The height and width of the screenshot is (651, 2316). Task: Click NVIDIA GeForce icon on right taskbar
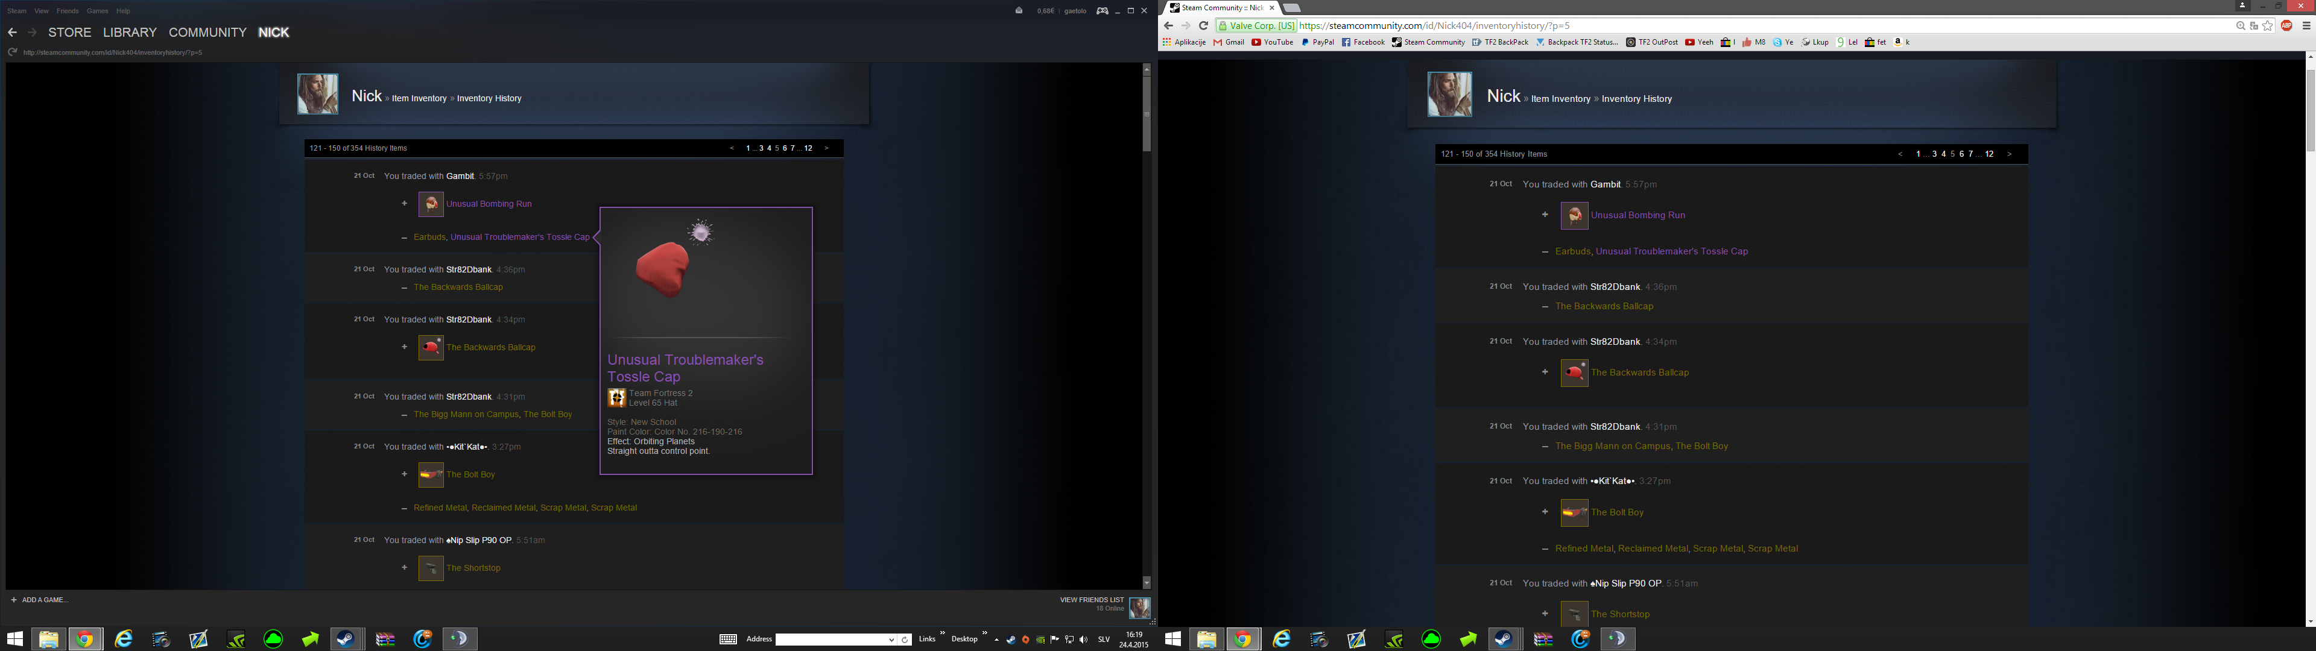(x=1394, y=640)
